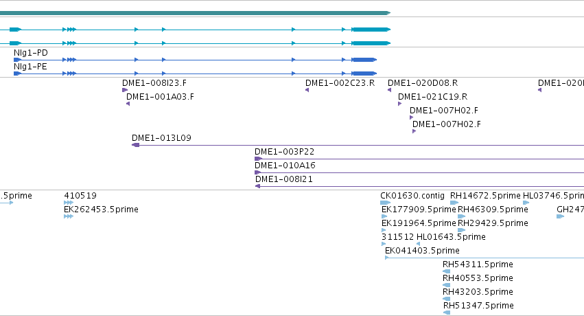The height and width of the screenshot is (316, 584).
Task: Select EK191964.5prime EST label
Action: pyautogui.click(x=419, y=223)
